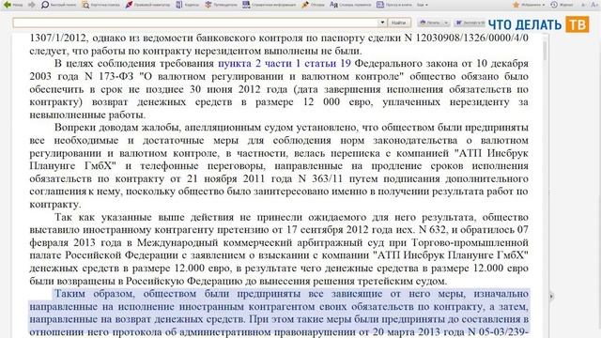Open Словарь терминов dictionary
Image resolution: width=601 pixels, height=338 pixels.
click(x=350, y=5)
